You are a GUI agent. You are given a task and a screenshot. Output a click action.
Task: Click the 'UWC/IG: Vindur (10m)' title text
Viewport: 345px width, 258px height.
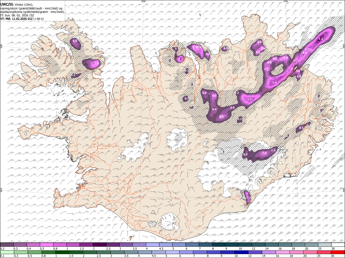pyautogui.click(x=17, y=4)
